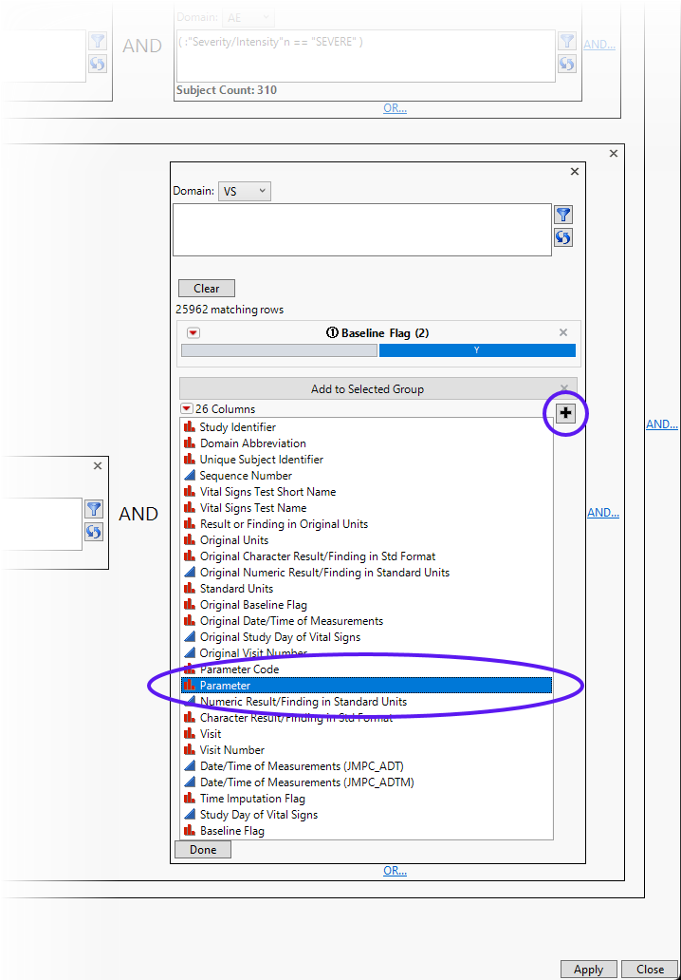Viewport: 681px width, 980px height.
Task: Select Baseline Flag column at list bottom
Action: coord(366,831)
